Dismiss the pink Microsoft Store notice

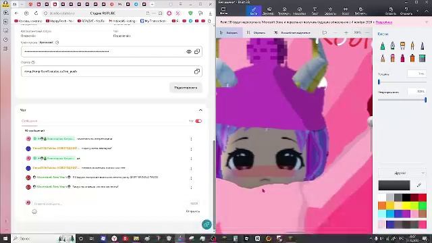coord(427,22)
